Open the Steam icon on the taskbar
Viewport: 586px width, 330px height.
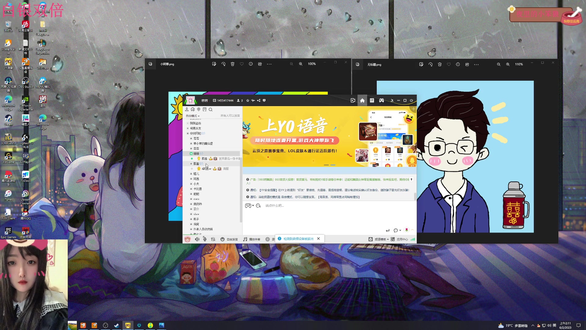pos(117,325)
